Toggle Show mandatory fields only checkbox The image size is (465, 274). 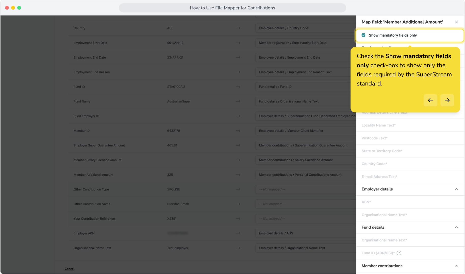coord(363,35)
